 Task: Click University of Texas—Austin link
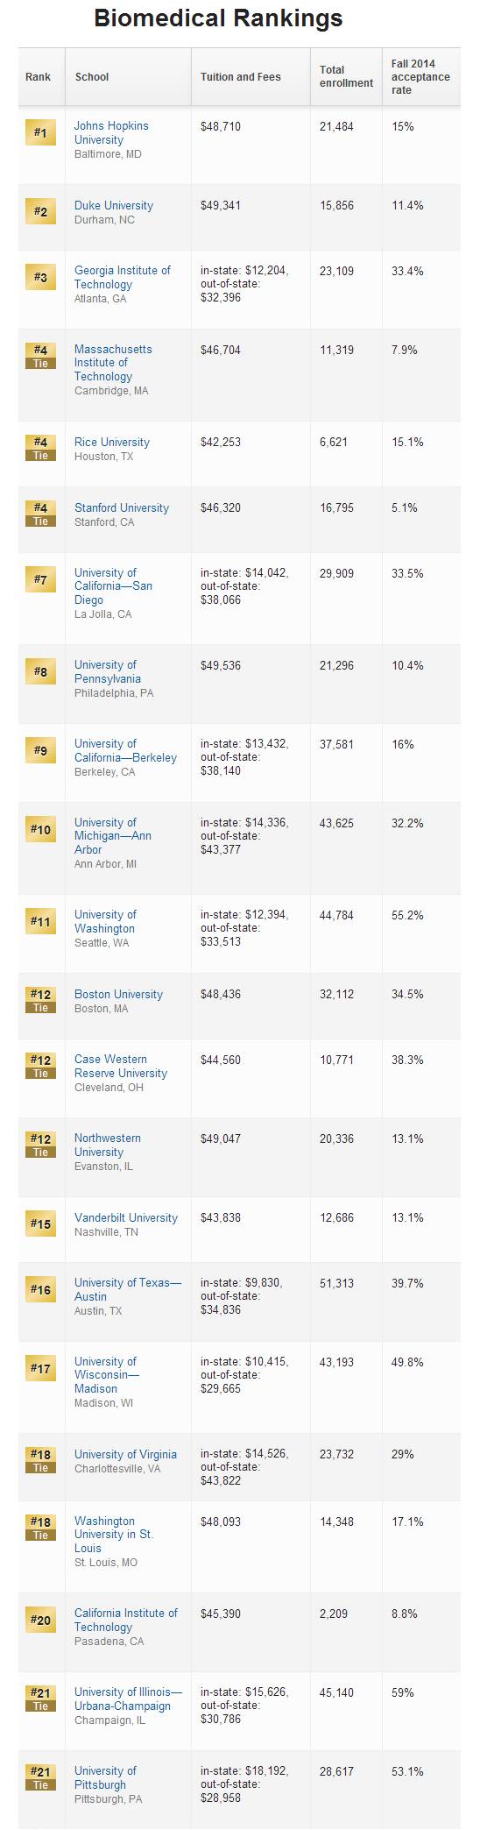tap(128, 1290)
